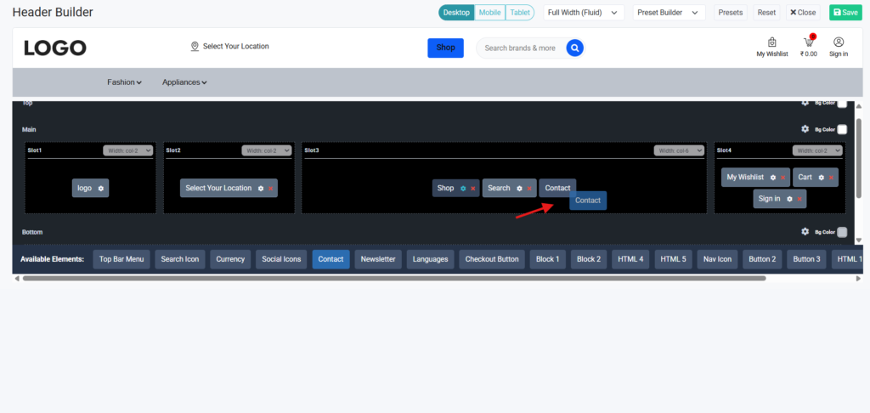
Task: Expand Fashion menu in preview
Action: coord(124,82)
